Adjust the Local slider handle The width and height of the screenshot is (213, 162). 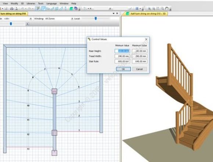(x=95, y=18)
